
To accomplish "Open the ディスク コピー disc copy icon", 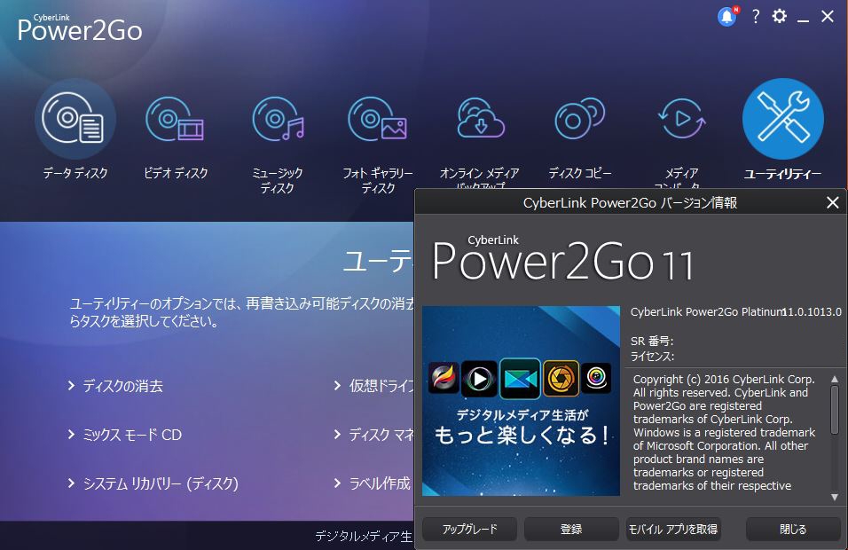I will [x=580, y=119].
